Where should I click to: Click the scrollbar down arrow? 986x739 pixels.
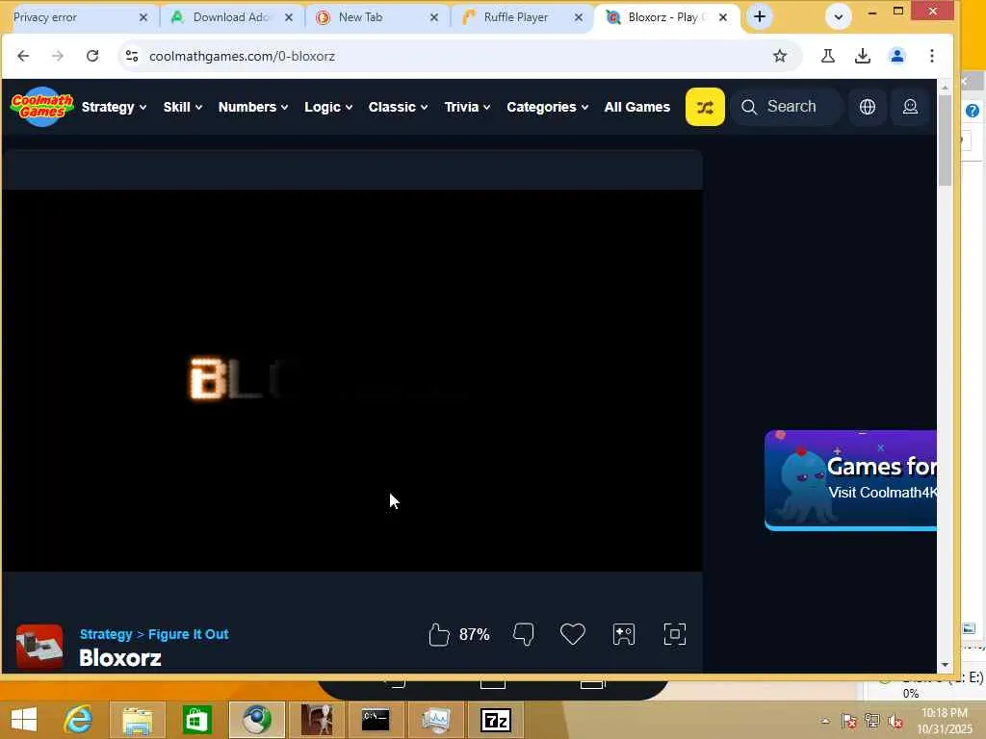coord(944,665)
